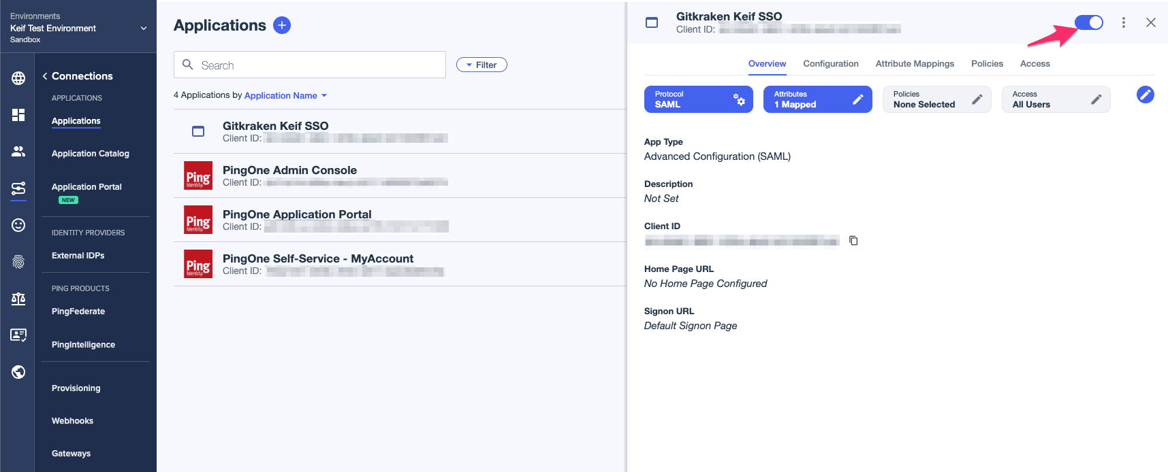The height and width of the screenshot is (472, 1168).
Task: Click the search magnifier icon
Action: click(x=188, y=65)
